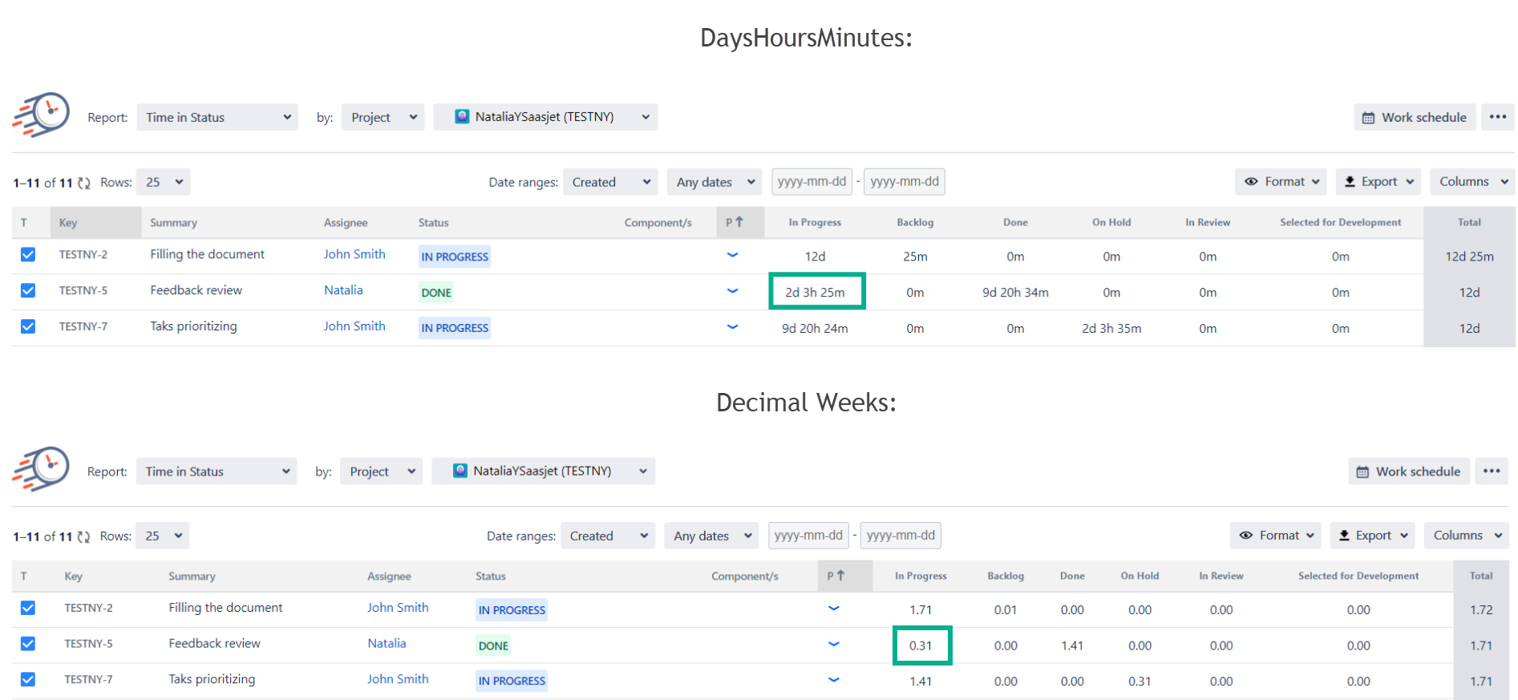This screenshot has width=1518, height=700.
Task: Click the priority icon for TESTNY-7 in bottom table
Action: [834, 680]
